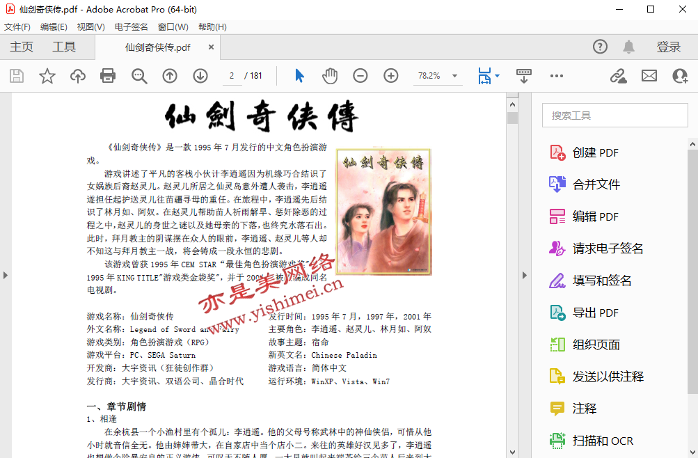Print the document with printer icon
The height and width of the screenshot is (458, 698).
coord(108,76)
